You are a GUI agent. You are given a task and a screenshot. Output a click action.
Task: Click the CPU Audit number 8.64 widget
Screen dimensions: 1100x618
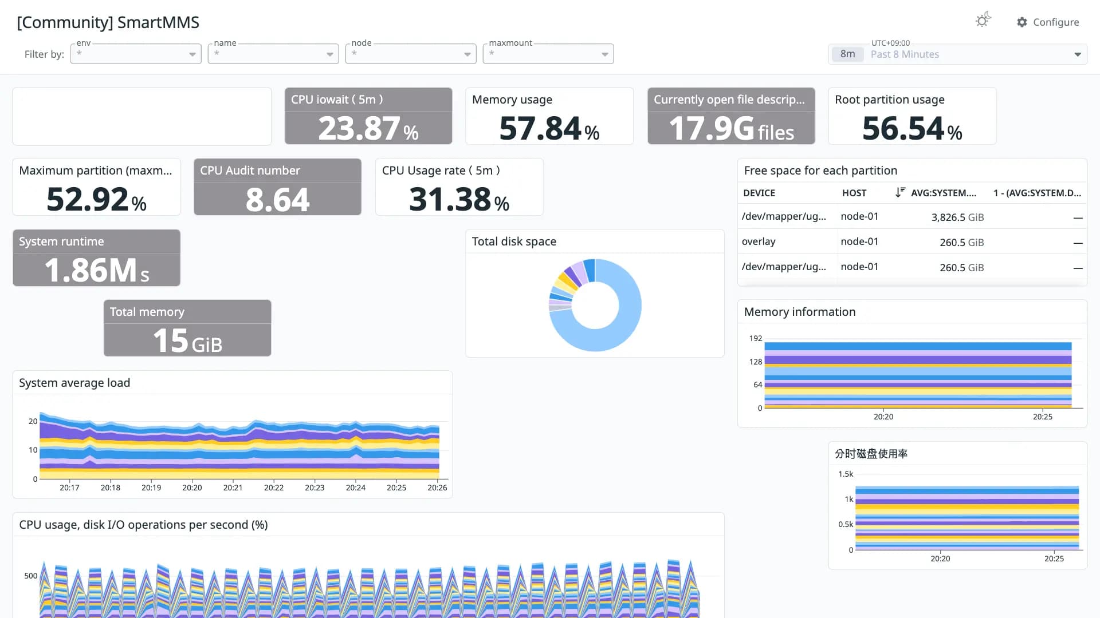[x=277, y=187]
